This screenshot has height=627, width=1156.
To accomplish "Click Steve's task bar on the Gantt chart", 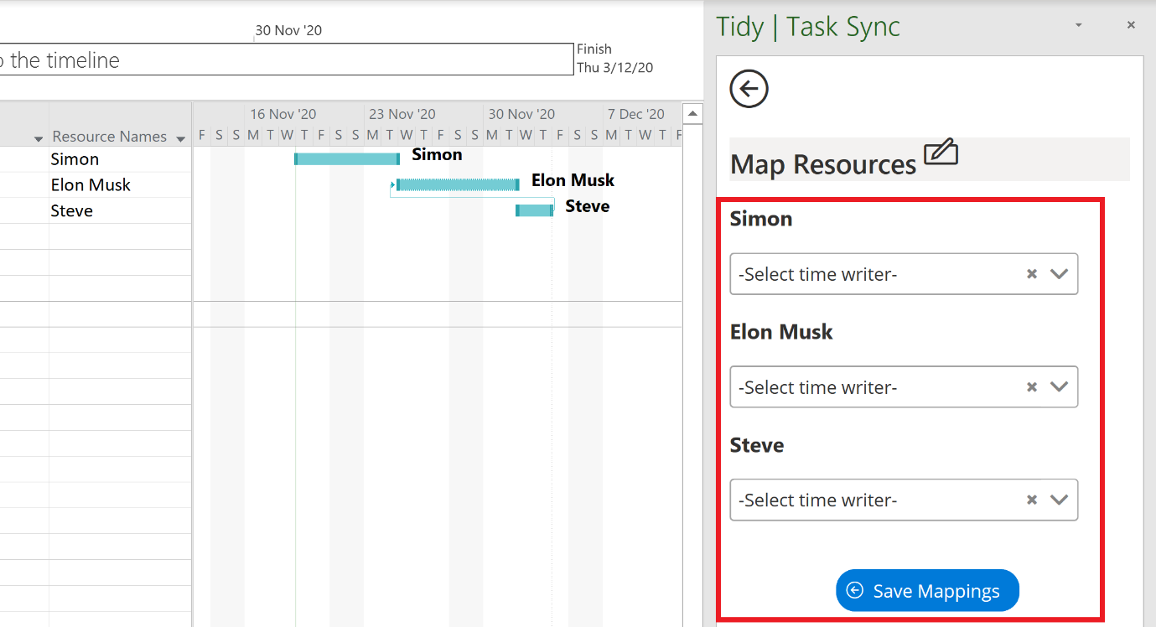I will tap(534, 210).
